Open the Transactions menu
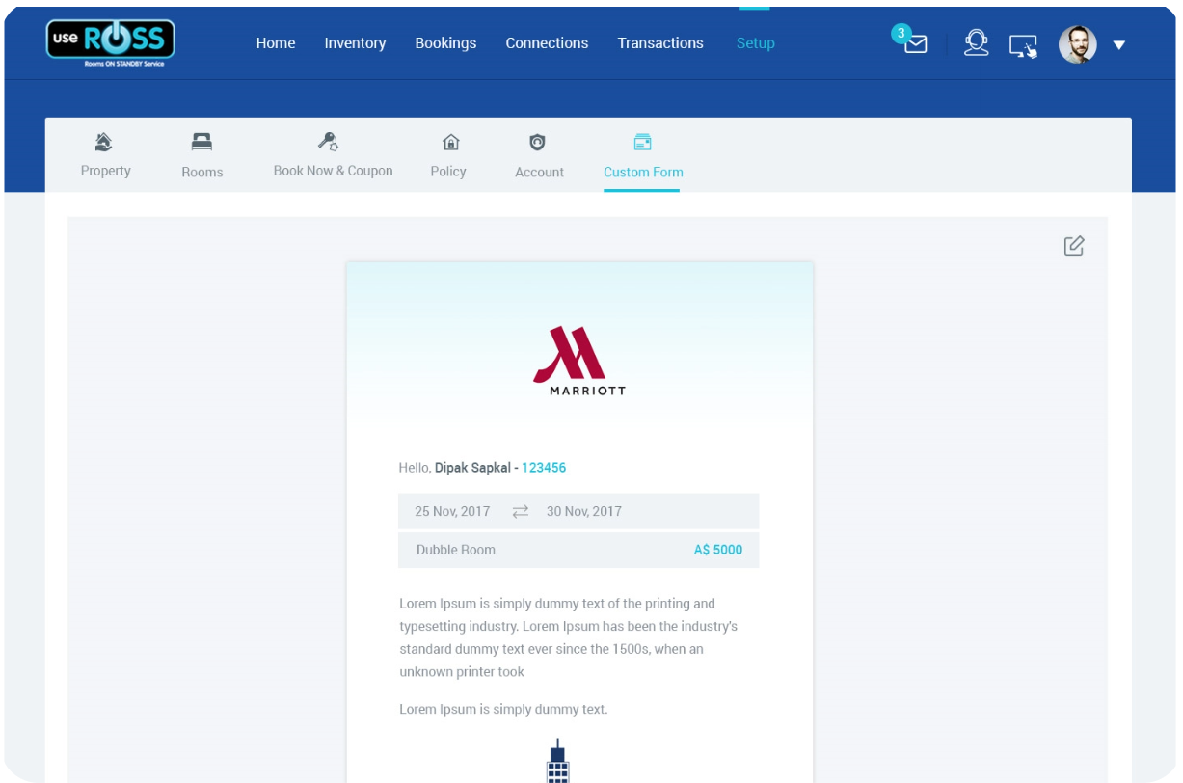 tap(660, 43)
